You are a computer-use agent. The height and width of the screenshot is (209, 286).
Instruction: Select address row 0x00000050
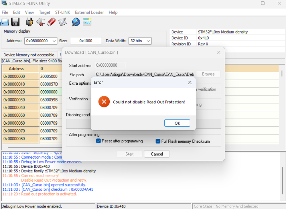tap(20, 115)
